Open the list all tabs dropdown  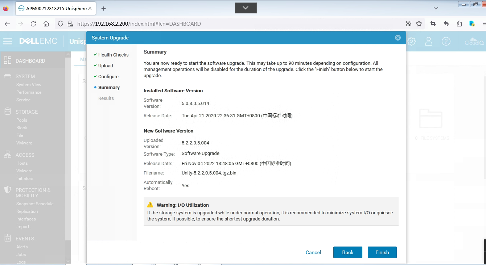tap(436, 8)
